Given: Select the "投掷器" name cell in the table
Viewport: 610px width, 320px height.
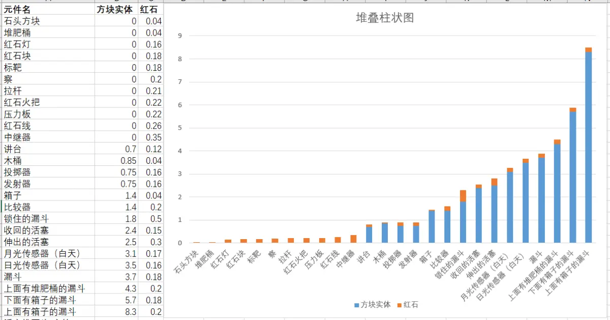Looking at the screenshot, I should [x=48, y=172].
